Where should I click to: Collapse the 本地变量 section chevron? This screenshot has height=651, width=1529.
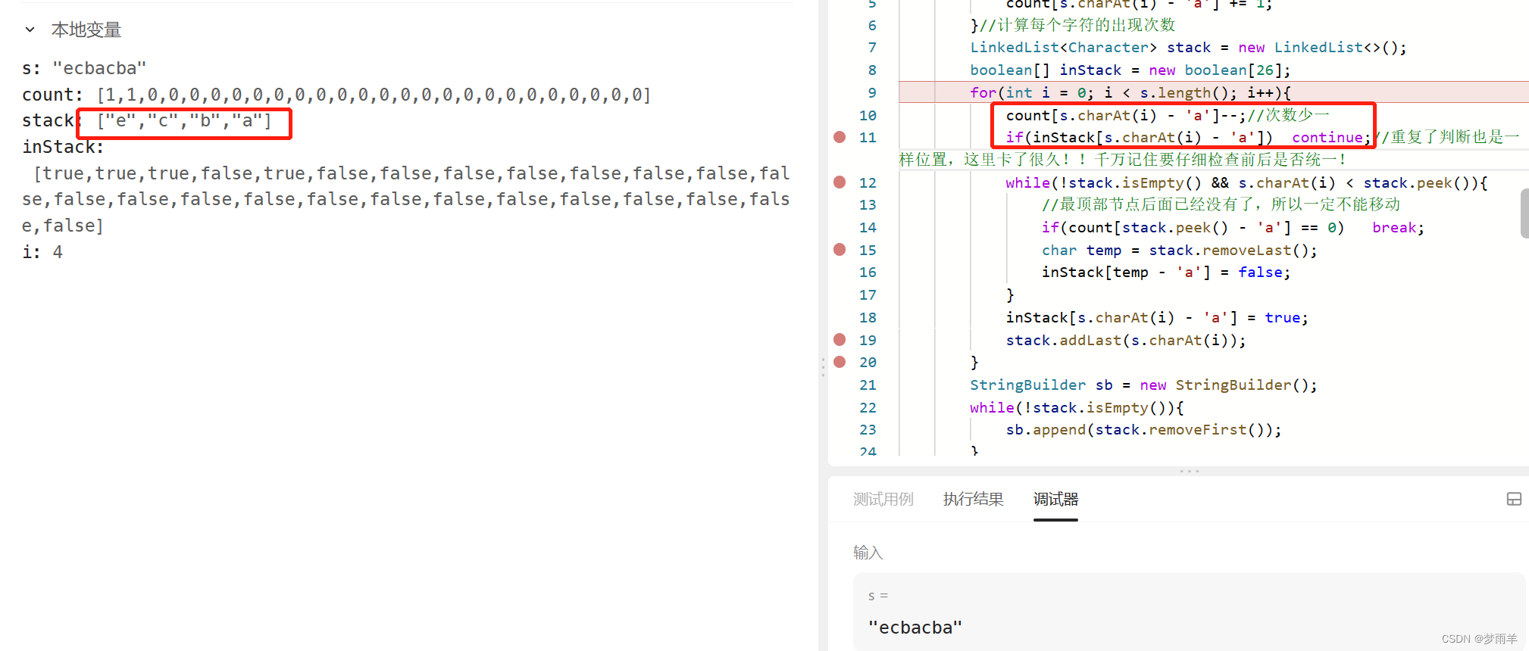(x=30, y=30)
